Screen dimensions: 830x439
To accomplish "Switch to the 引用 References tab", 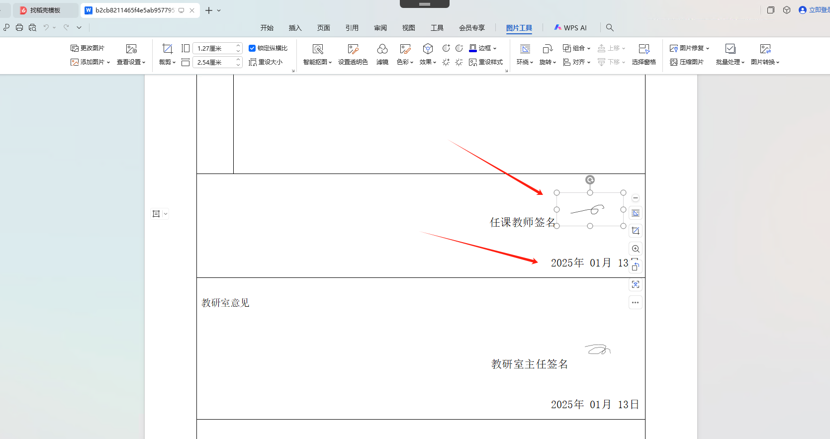I will 352,28.
